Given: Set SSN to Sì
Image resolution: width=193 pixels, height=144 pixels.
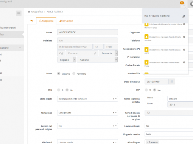Looking at the screenshot, I should click(59, 90).
